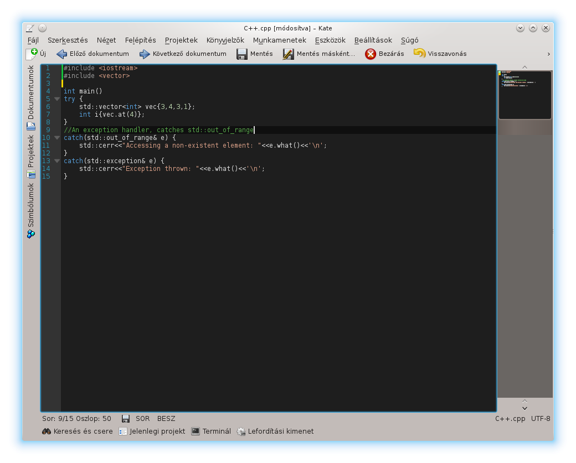Click status bar floppy modified icon
Image resolution: width=576 pixels, height=463 pixels.
pos(126,419)
